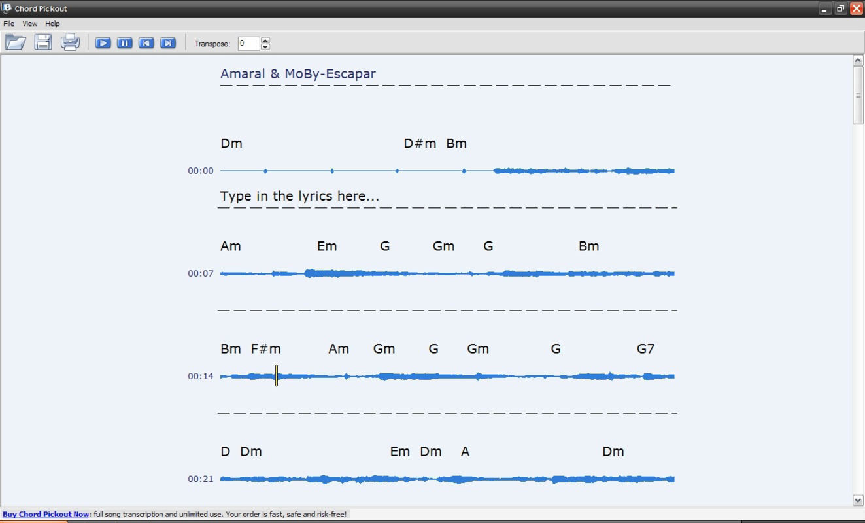The image size is (865, 523).
Task: Select the D#m chord in the first row
Action: click(420, 143)
